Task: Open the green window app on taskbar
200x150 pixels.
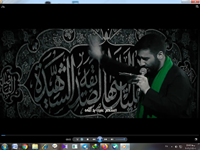Action: 75,147
